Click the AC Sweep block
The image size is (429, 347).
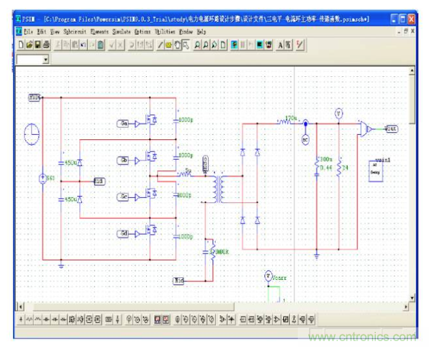tap(380, 170)
